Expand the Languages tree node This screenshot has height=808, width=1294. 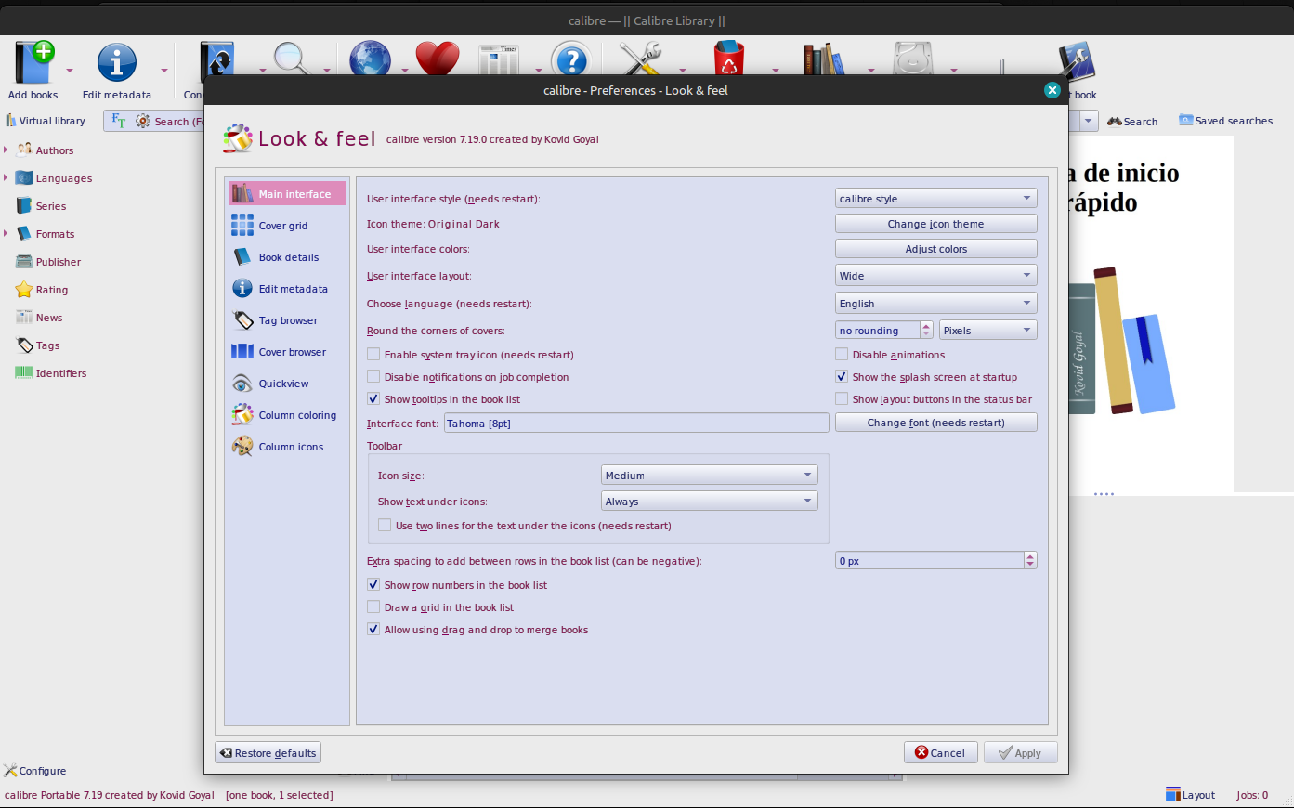(6, 178)
